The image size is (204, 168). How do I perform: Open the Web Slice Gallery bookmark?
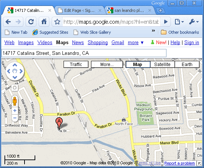[92, 32]
